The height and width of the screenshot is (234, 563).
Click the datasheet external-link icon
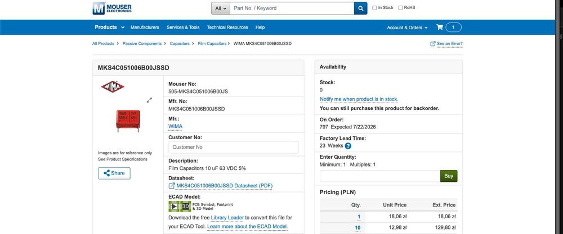tap(172, 186)
